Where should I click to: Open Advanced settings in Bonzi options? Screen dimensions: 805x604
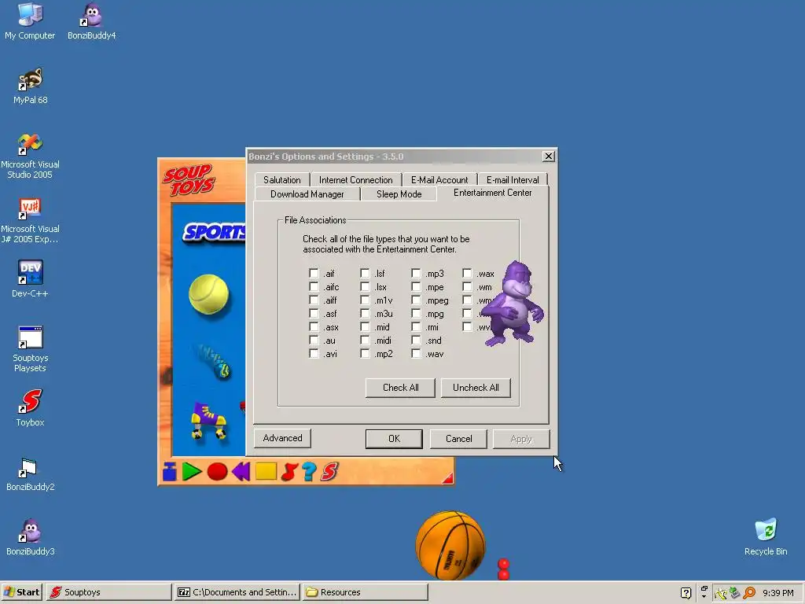tap(282, 438)
